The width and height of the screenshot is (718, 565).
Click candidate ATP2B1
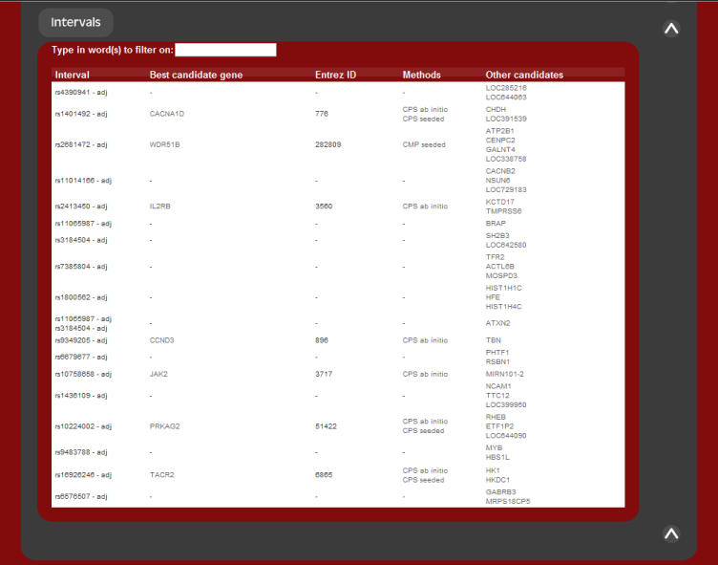pos(500,131)
